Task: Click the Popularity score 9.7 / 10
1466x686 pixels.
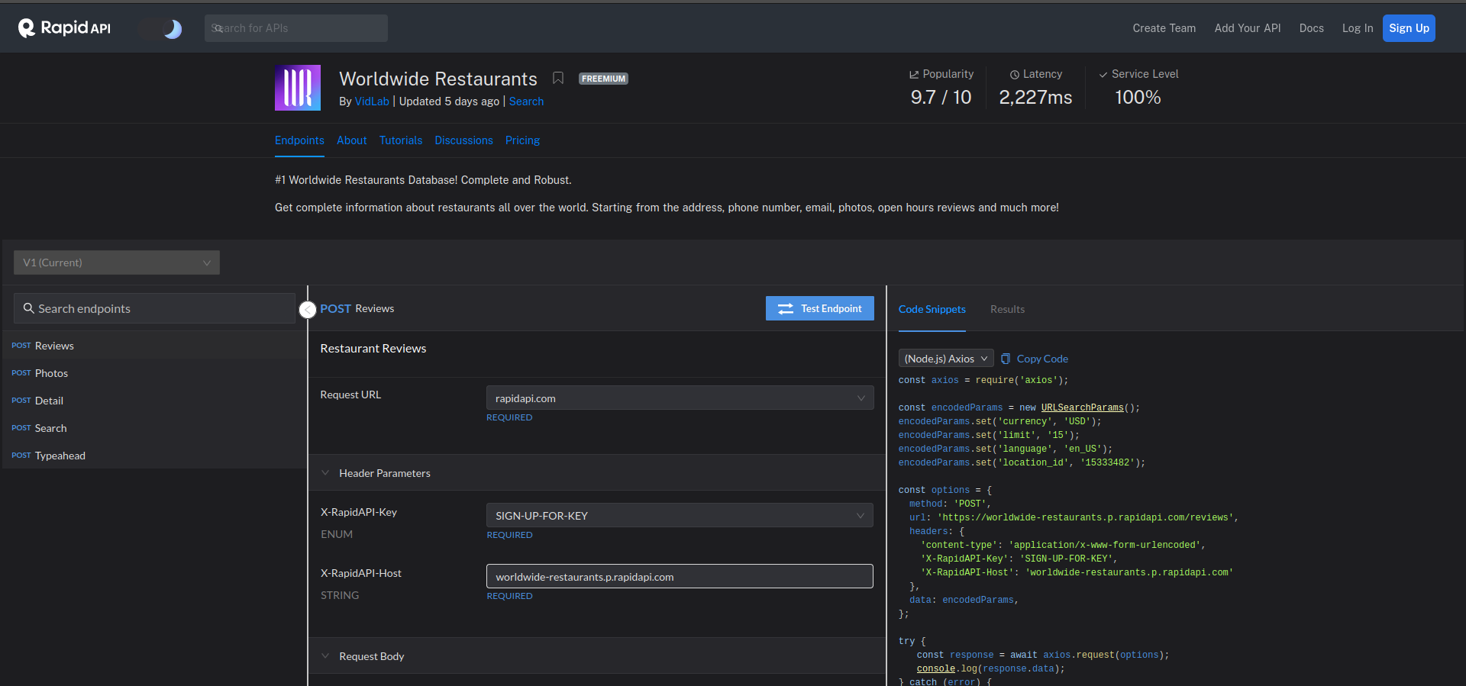Action: pos(941,98)
